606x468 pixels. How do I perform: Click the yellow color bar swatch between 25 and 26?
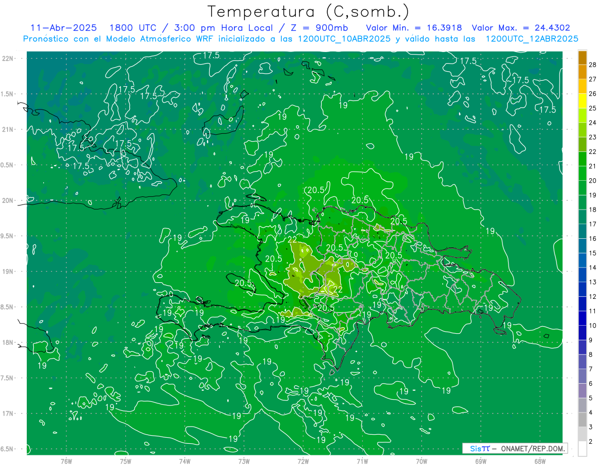pyautogui.click(x=582, y=101)
